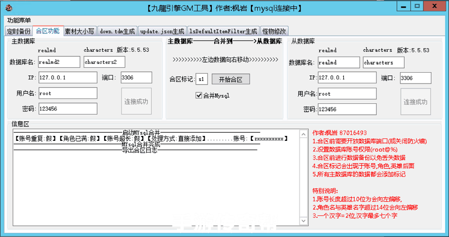449x237 pixels.
Task: Click main database realmd2 name field
Action: tap(59, 62)
